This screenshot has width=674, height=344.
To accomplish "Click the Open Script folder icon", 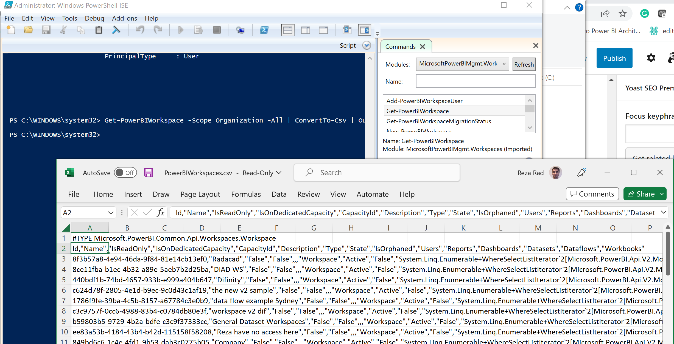I will 28,30.
